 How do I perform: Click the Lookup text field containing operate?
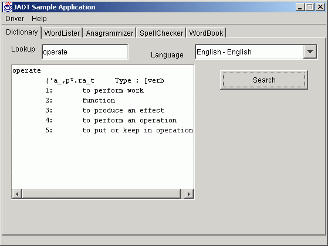point(85,52)
